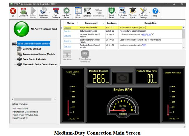Select 2018 General Motors Vehicle node

point(33,43)
